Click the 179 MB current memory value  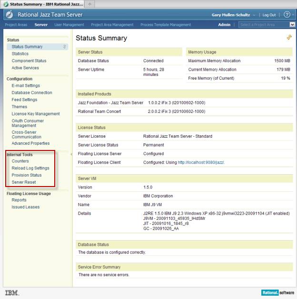tap(283, 70)
